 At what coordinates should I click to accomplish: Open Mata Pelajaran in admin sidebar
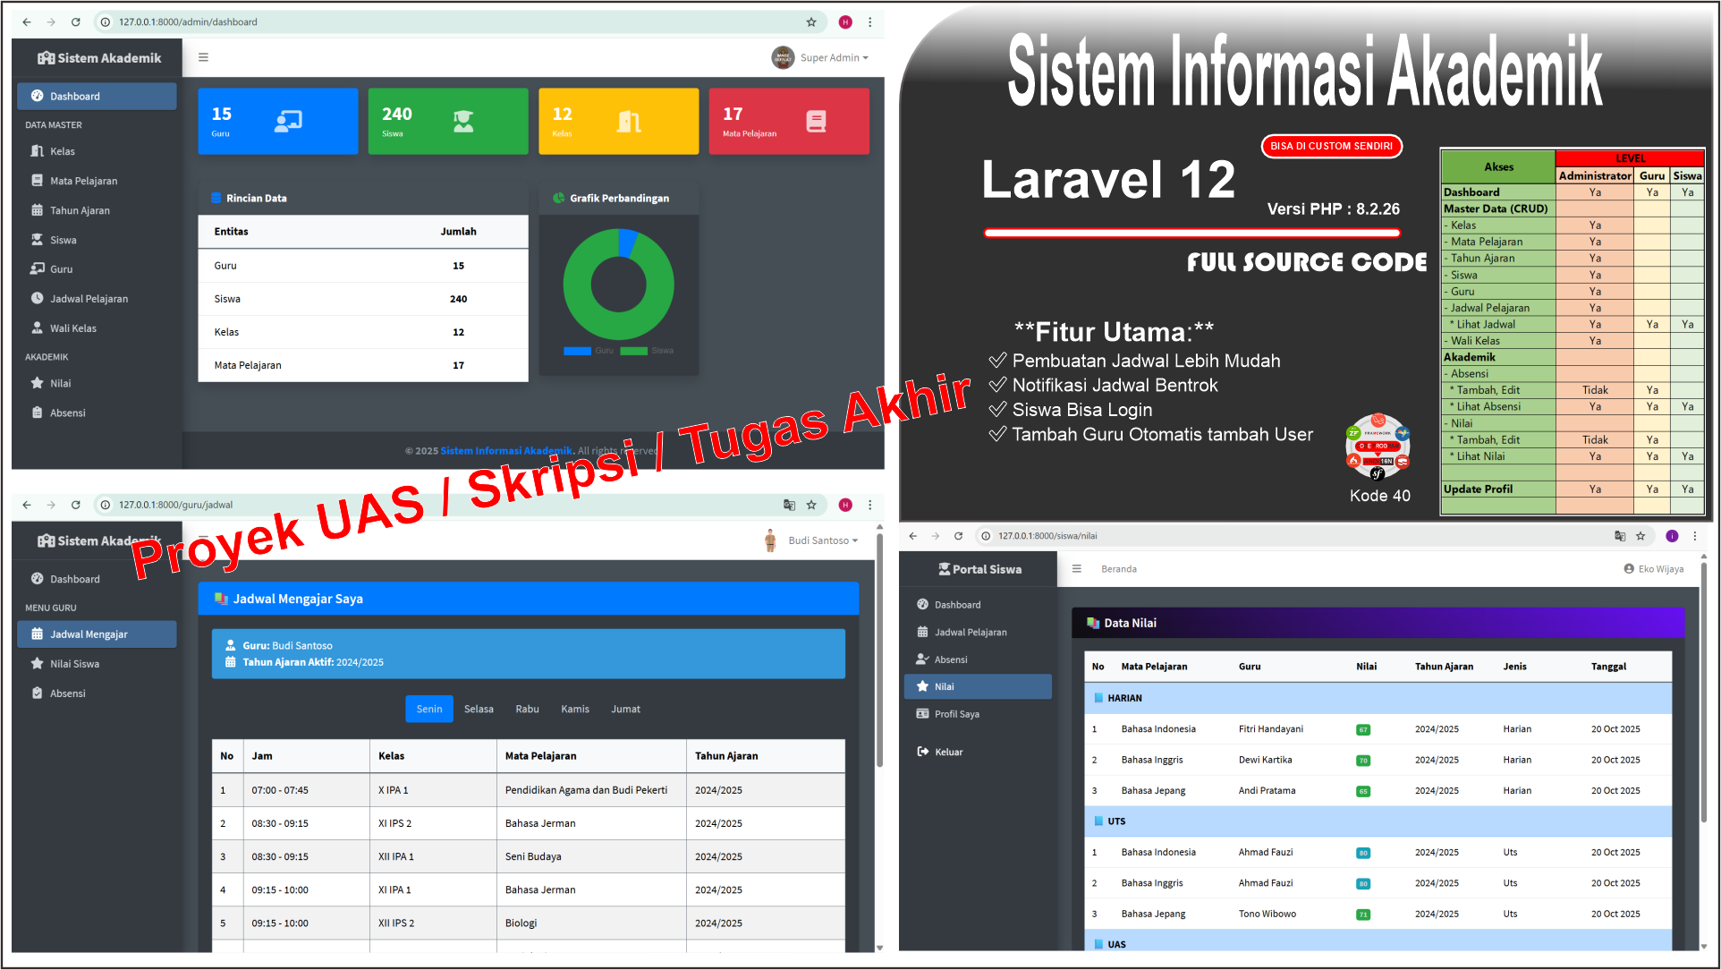[x=97, y=181]
